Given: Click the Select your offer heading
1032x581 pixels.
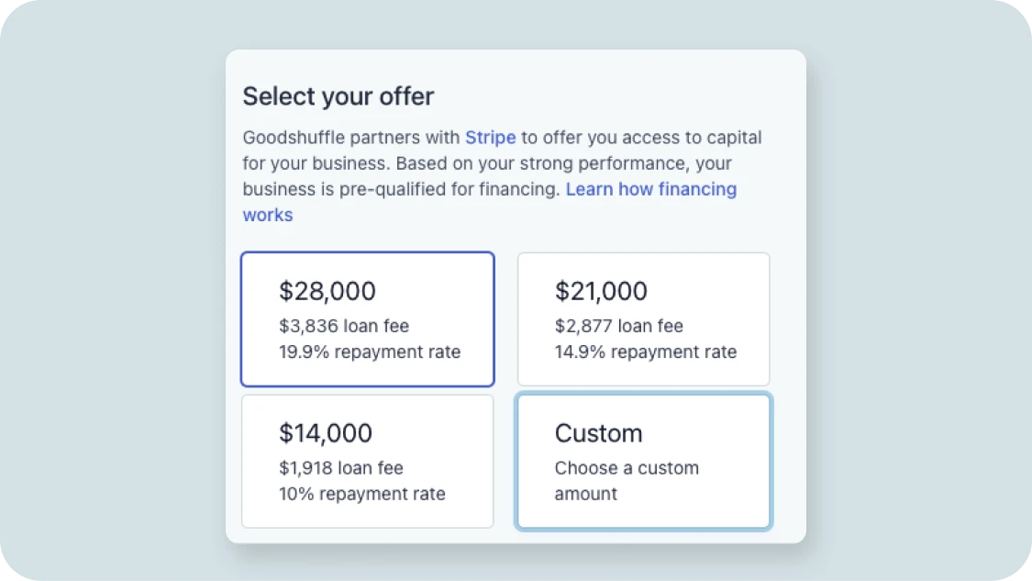Looking at the screenshot, I should point(338,95).
